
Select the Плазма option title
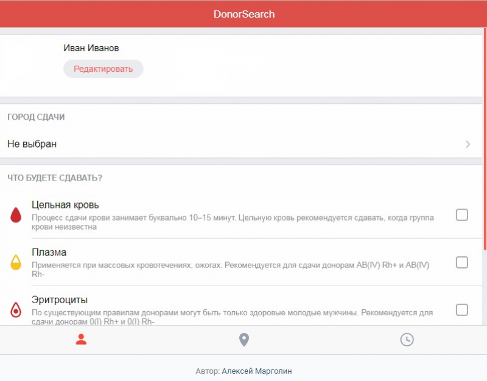[49, 252]
